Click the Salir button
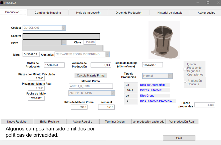Image resolution: width=221 pixels, height=145 pixels. point(179,138)
